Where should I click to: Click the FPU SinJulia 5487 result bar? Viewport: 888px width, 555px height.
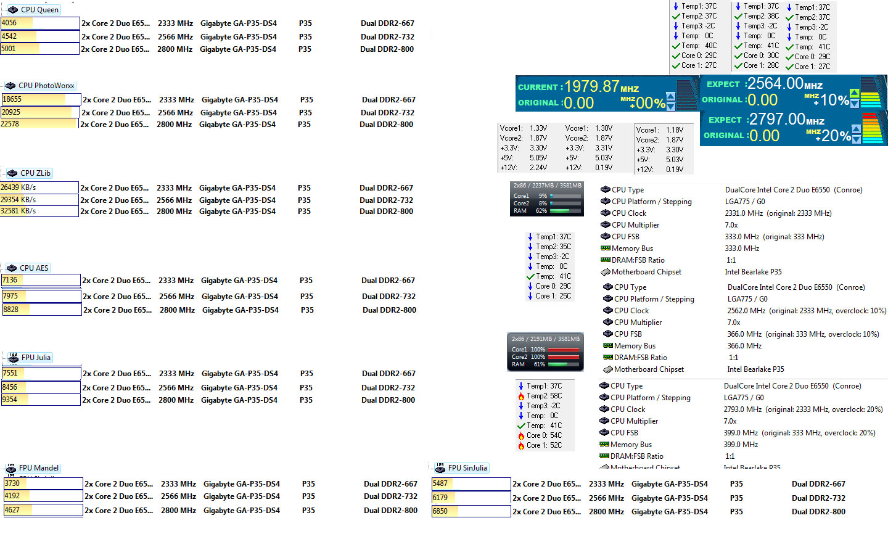pyautogui.click(x=472, y=484)
